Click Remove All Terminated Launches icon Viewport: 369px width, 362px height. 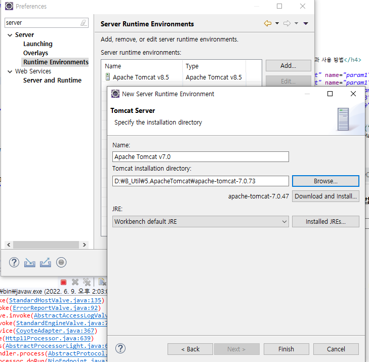(87, 282)
